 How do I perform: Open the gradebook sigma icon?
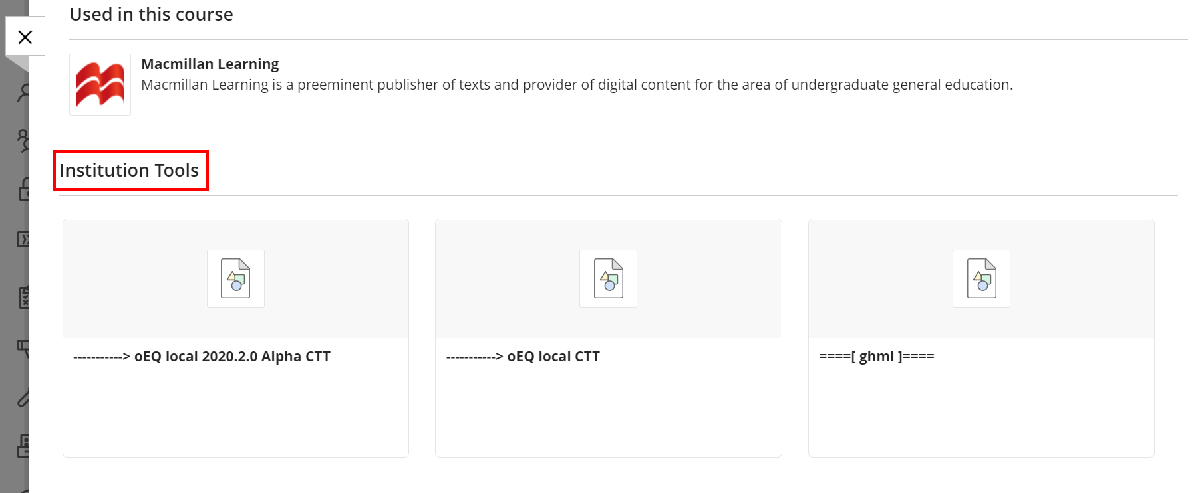coord(25,239)
